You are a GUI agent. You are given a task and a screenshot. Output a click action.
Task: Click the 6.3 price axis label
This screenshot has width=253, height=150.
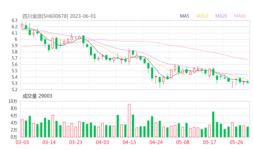pyautogui.click(x=14, y=20)
